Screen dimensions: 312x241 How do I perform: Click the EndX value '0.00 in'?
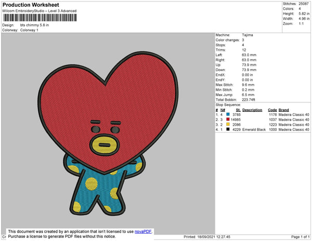(x=248, y=75)
